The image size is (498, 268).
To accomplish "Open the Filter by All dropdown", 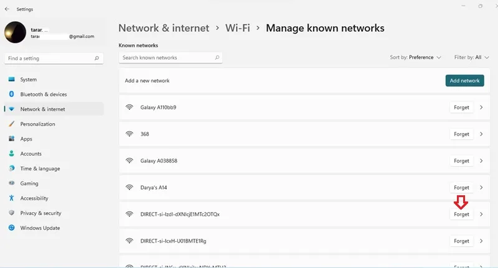I will tap(471, 57).
